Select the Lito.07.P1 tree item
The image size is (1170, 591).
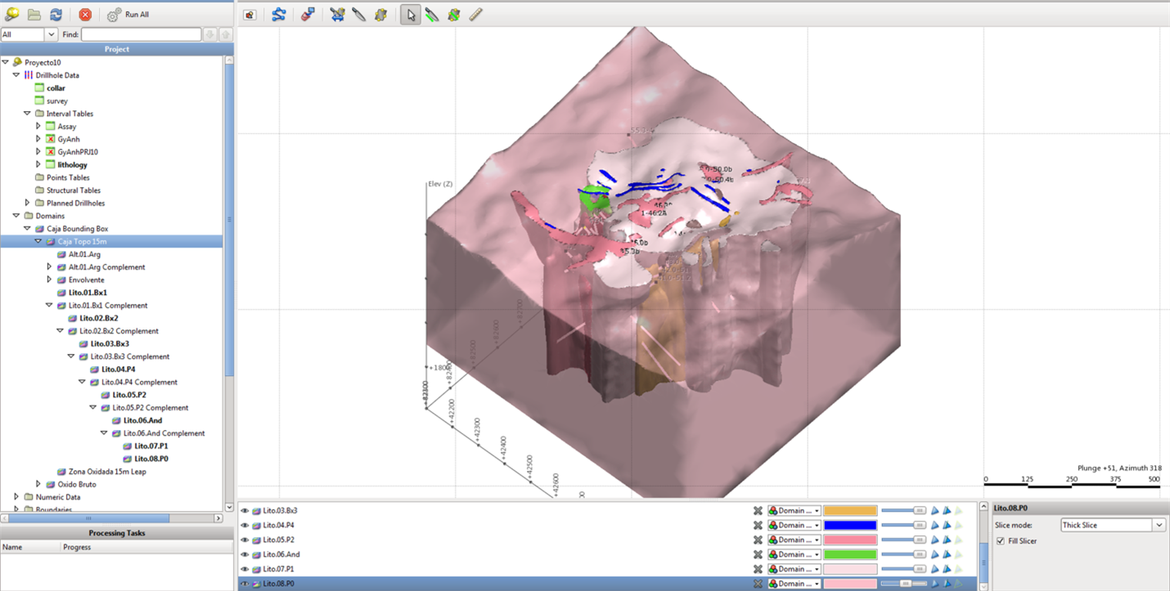[151, 446]
